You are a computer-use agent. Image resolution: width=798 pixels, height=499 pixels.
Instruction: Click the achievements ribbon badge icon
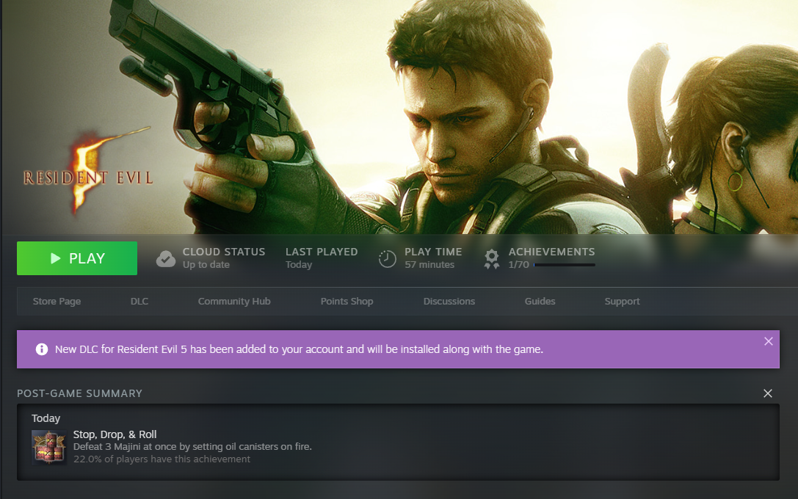492,259
